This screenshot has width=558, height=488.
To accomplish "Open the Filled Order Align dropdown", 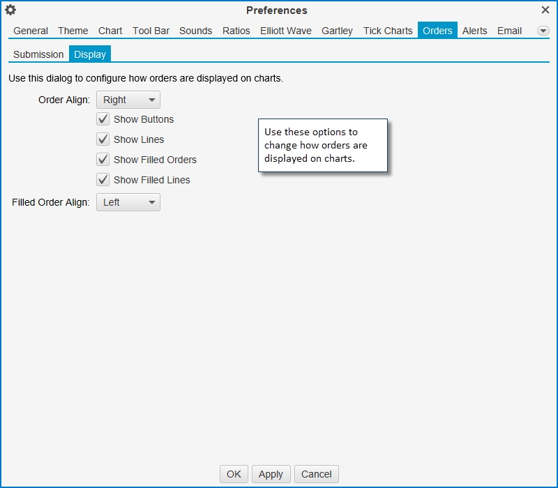I will pos(128,202).
